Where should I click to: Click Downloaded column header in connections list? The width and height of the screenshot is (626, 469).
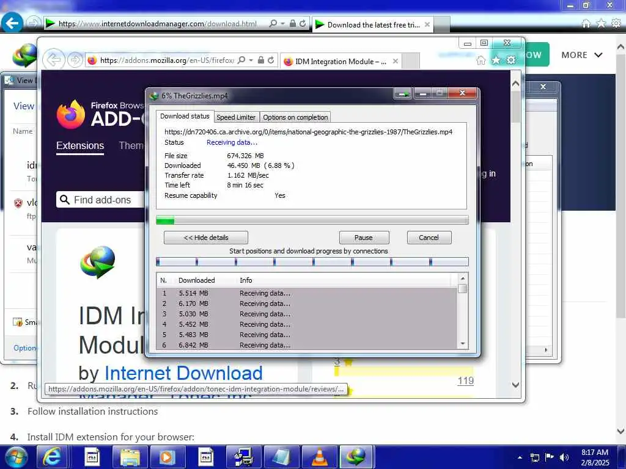pos(196,280)
